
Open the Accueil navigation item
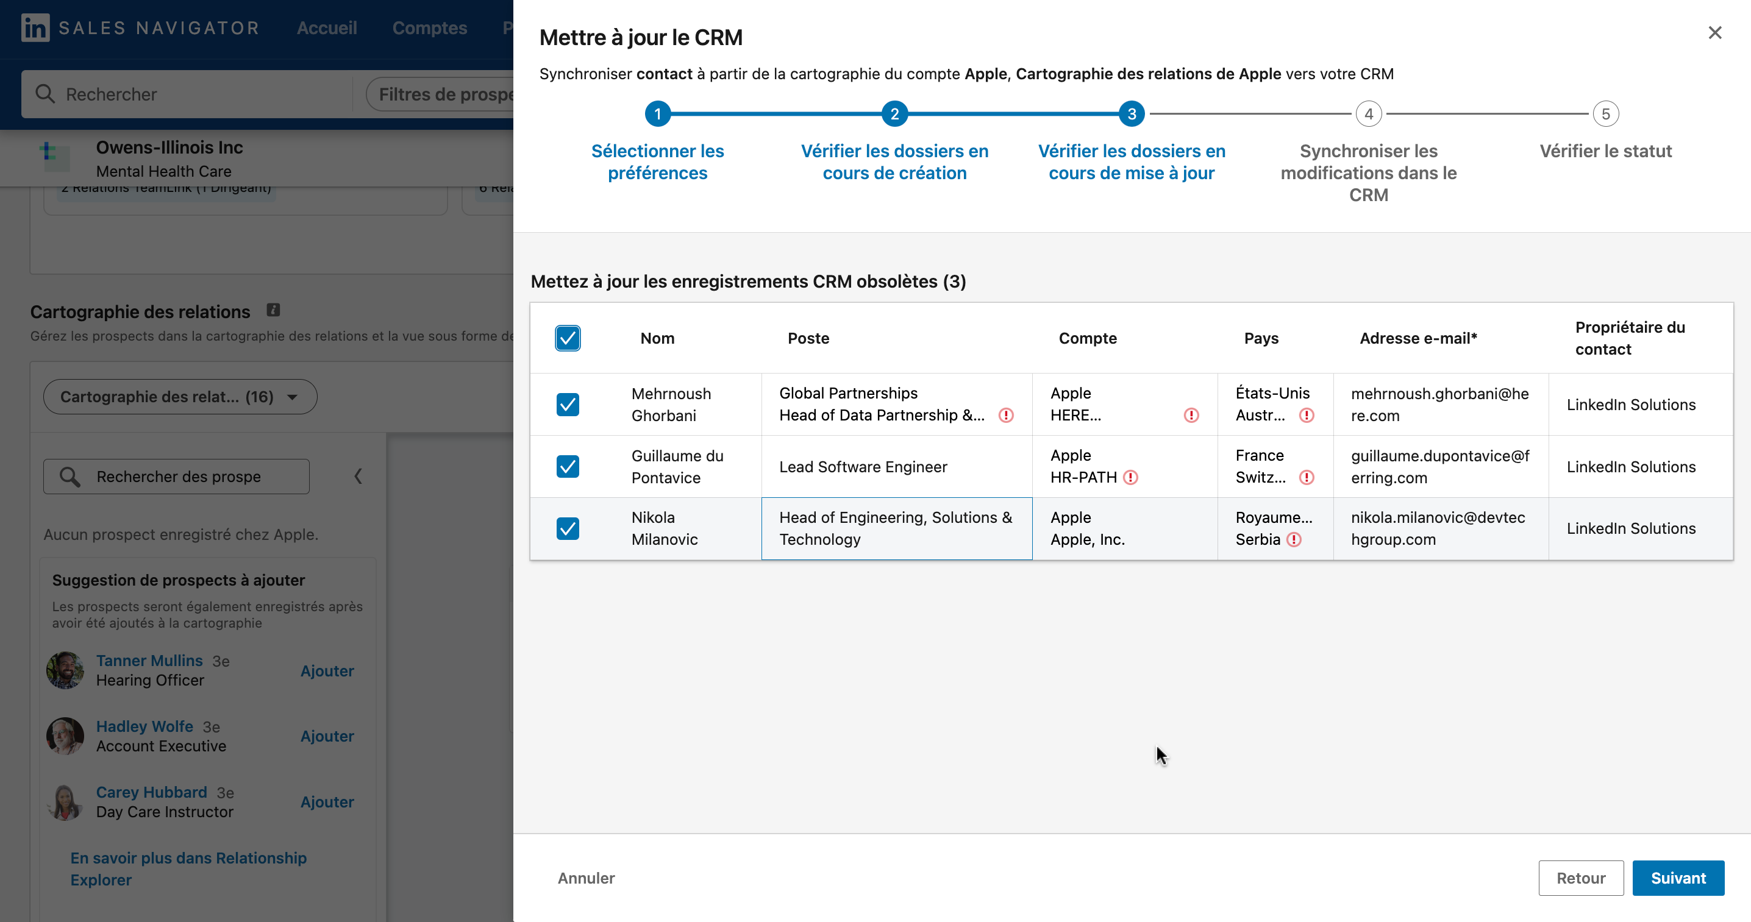click(327, 28)
